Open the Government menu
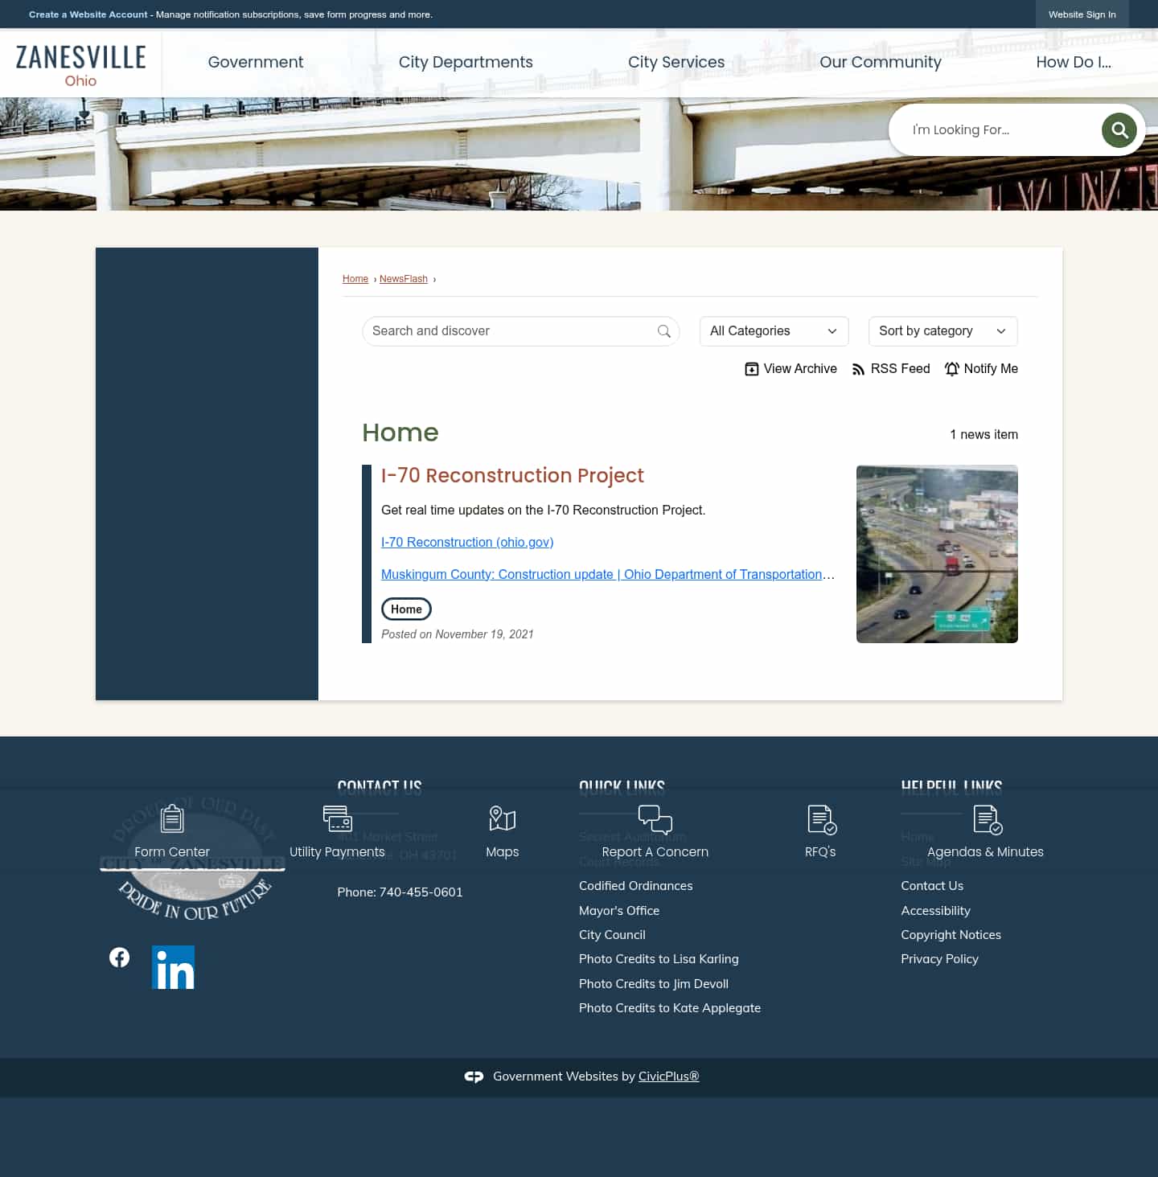 click(255, 62)
